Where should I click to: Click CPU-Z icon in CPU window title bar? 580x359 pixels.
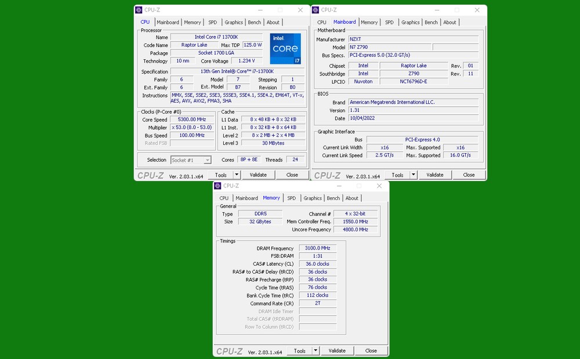139,10
